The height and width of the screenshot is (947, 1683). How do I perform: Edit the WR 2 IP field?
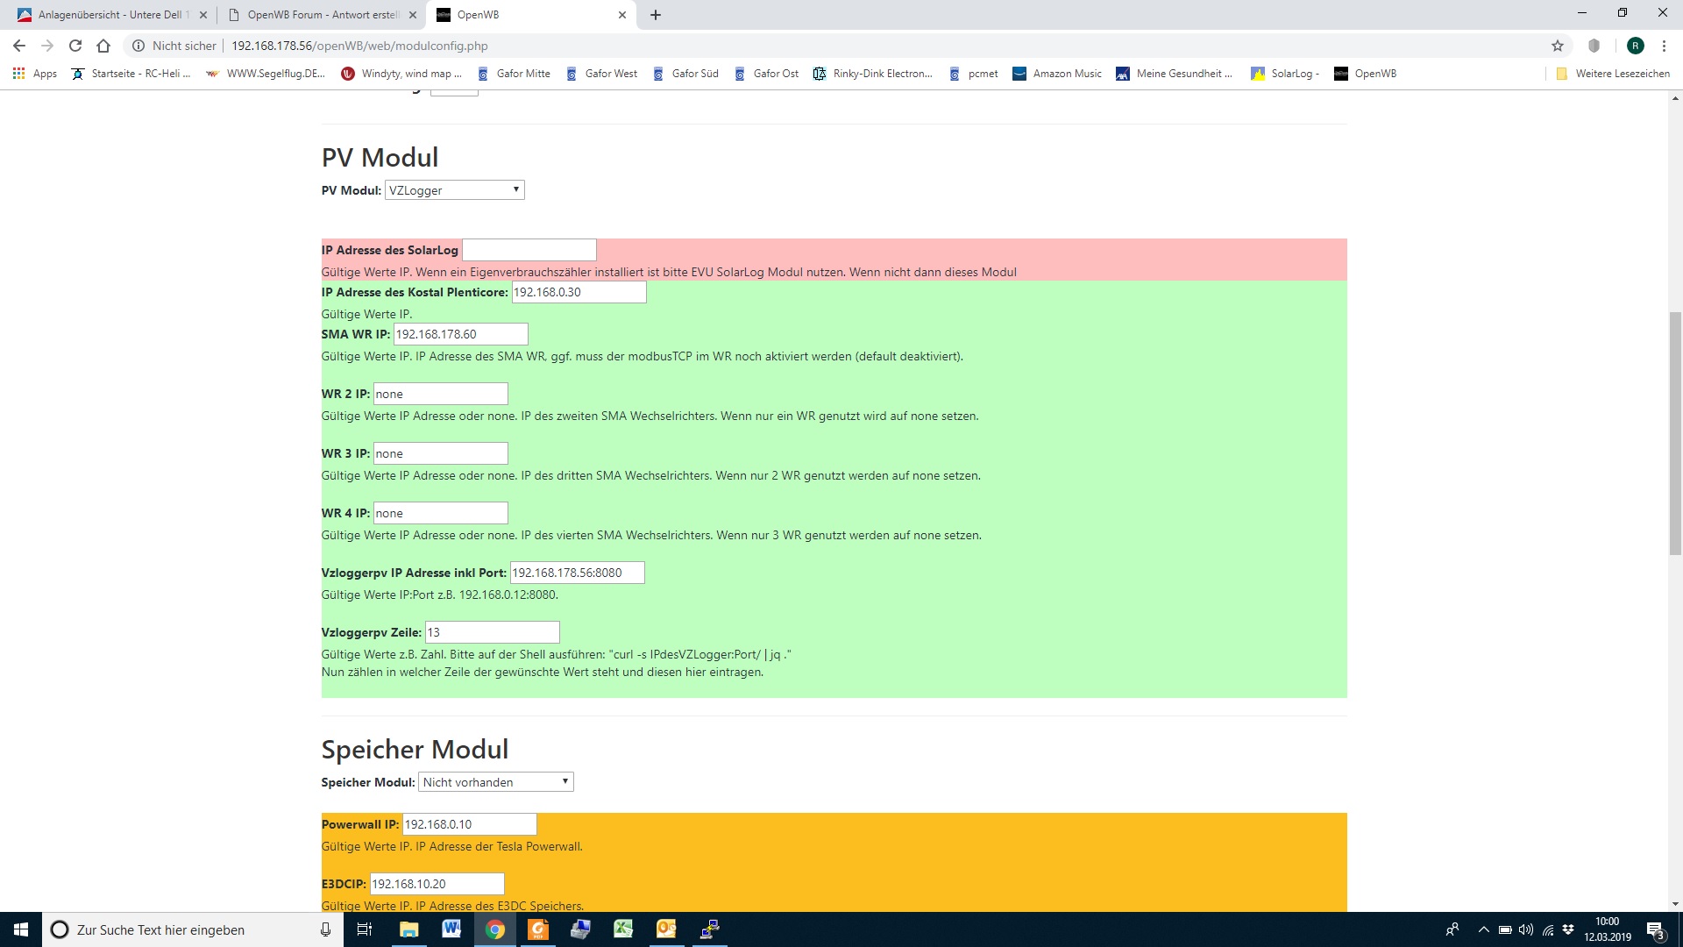tap(441, 394)
